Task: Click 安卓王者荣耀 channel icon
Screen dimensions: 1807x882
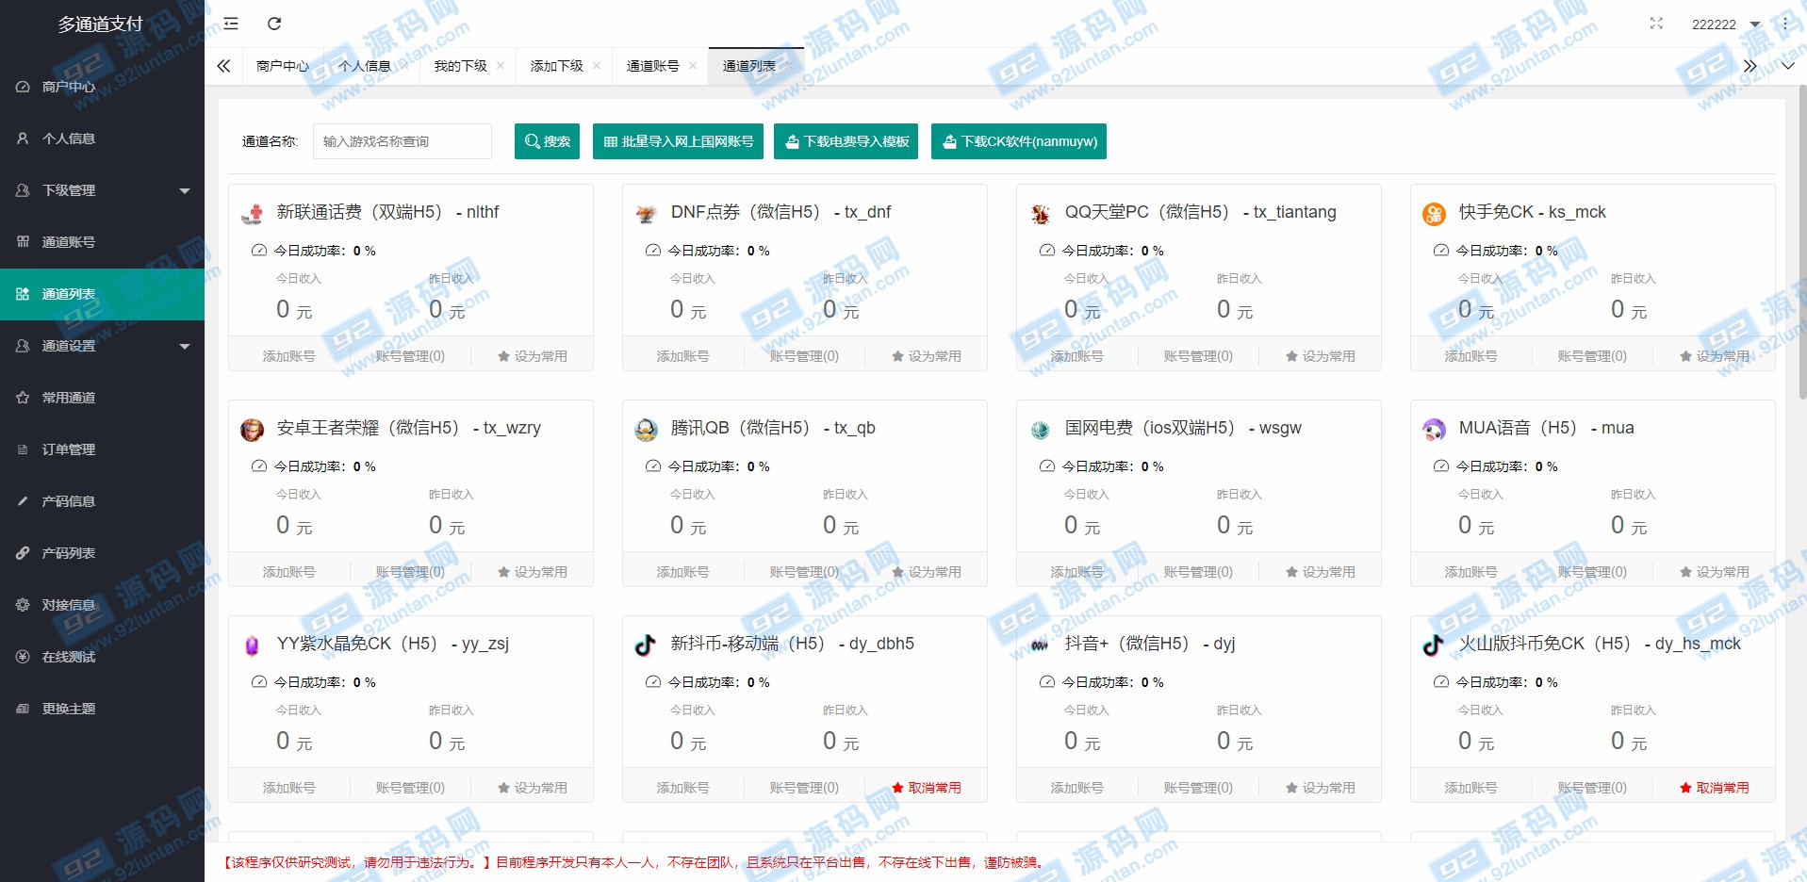Action: [x=252, y=430]
